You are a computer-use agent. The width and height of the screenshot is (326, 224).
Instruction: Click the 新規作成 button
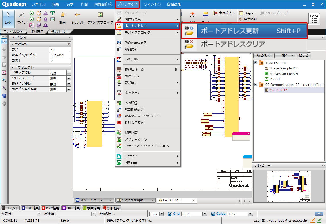(x=263, y=55)
